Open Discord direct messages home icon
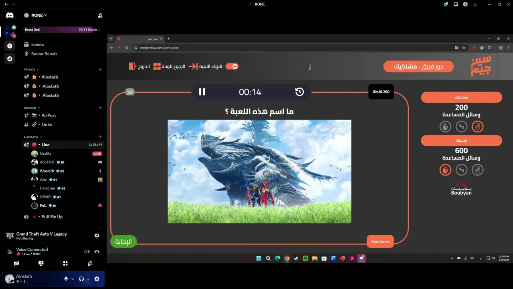513x289 pixels. 10,15
